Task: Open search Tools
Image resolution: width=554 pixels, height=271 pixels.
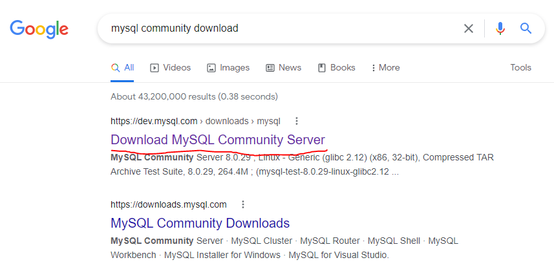Action: [x=520, y=67]
